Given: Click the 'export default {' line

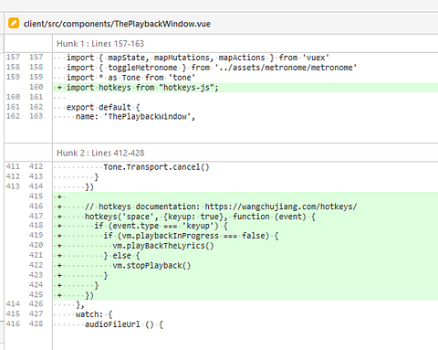Looking at the screenshot, I should (103, 107).
